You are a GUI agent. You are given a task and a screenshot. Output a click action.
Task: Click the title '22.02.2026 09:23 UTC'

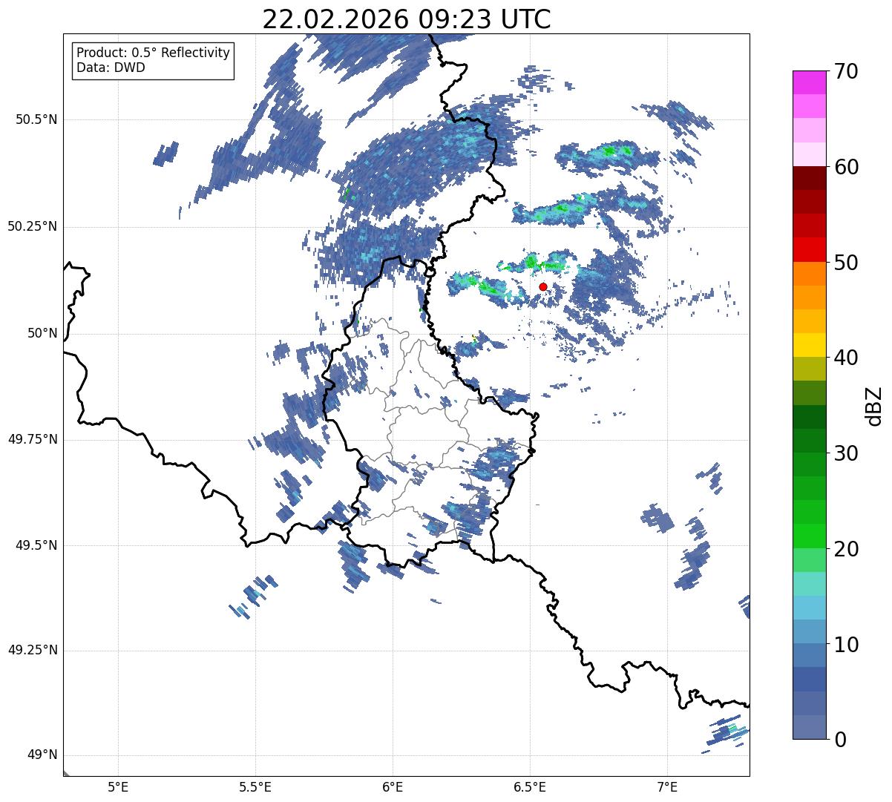tap(407, 19)
